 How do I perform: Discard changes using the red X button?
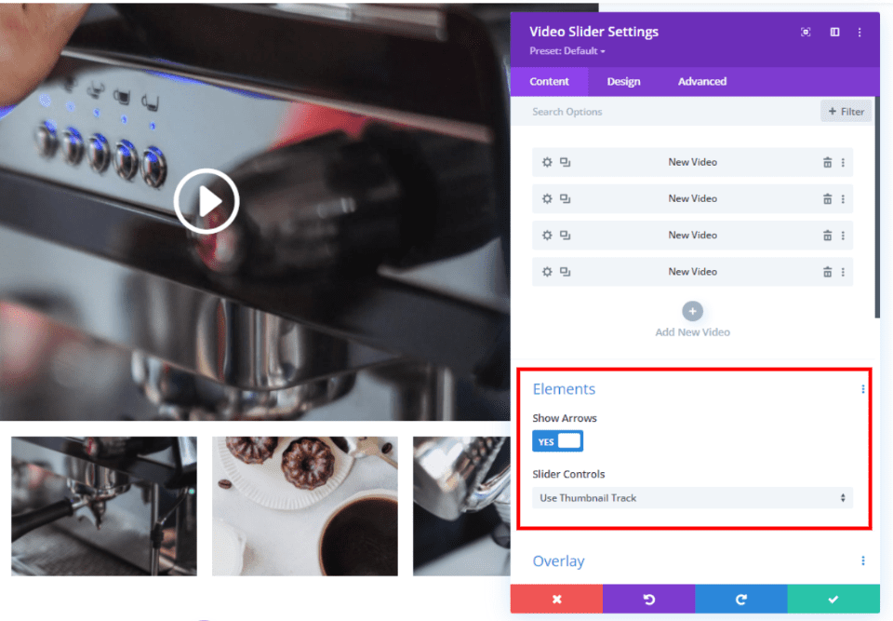pyautogui.click(x=556, y=599)
